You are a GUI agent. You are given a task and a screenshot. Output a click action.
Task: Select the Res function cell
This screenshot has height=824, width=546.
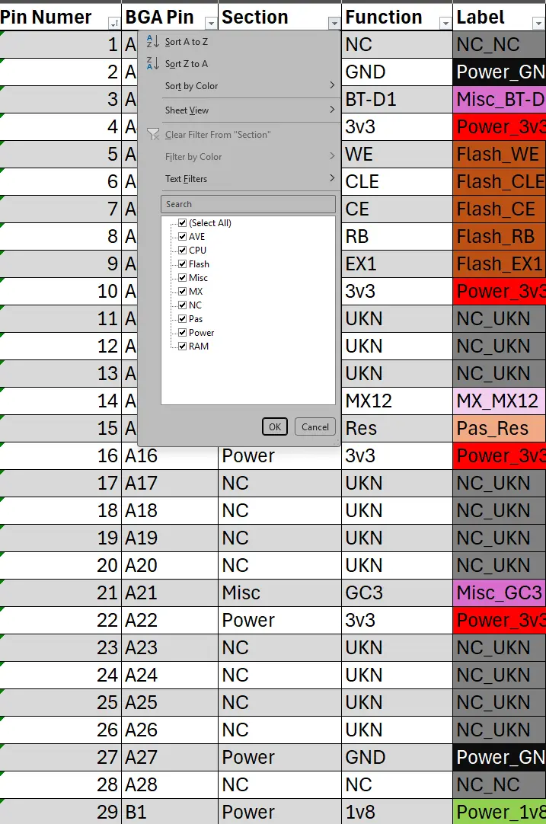[x=397, y=428]
